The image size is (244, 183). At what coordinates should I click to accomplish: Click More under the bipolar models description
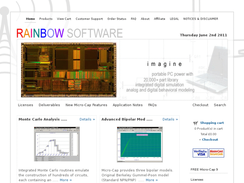pos(152,180)
